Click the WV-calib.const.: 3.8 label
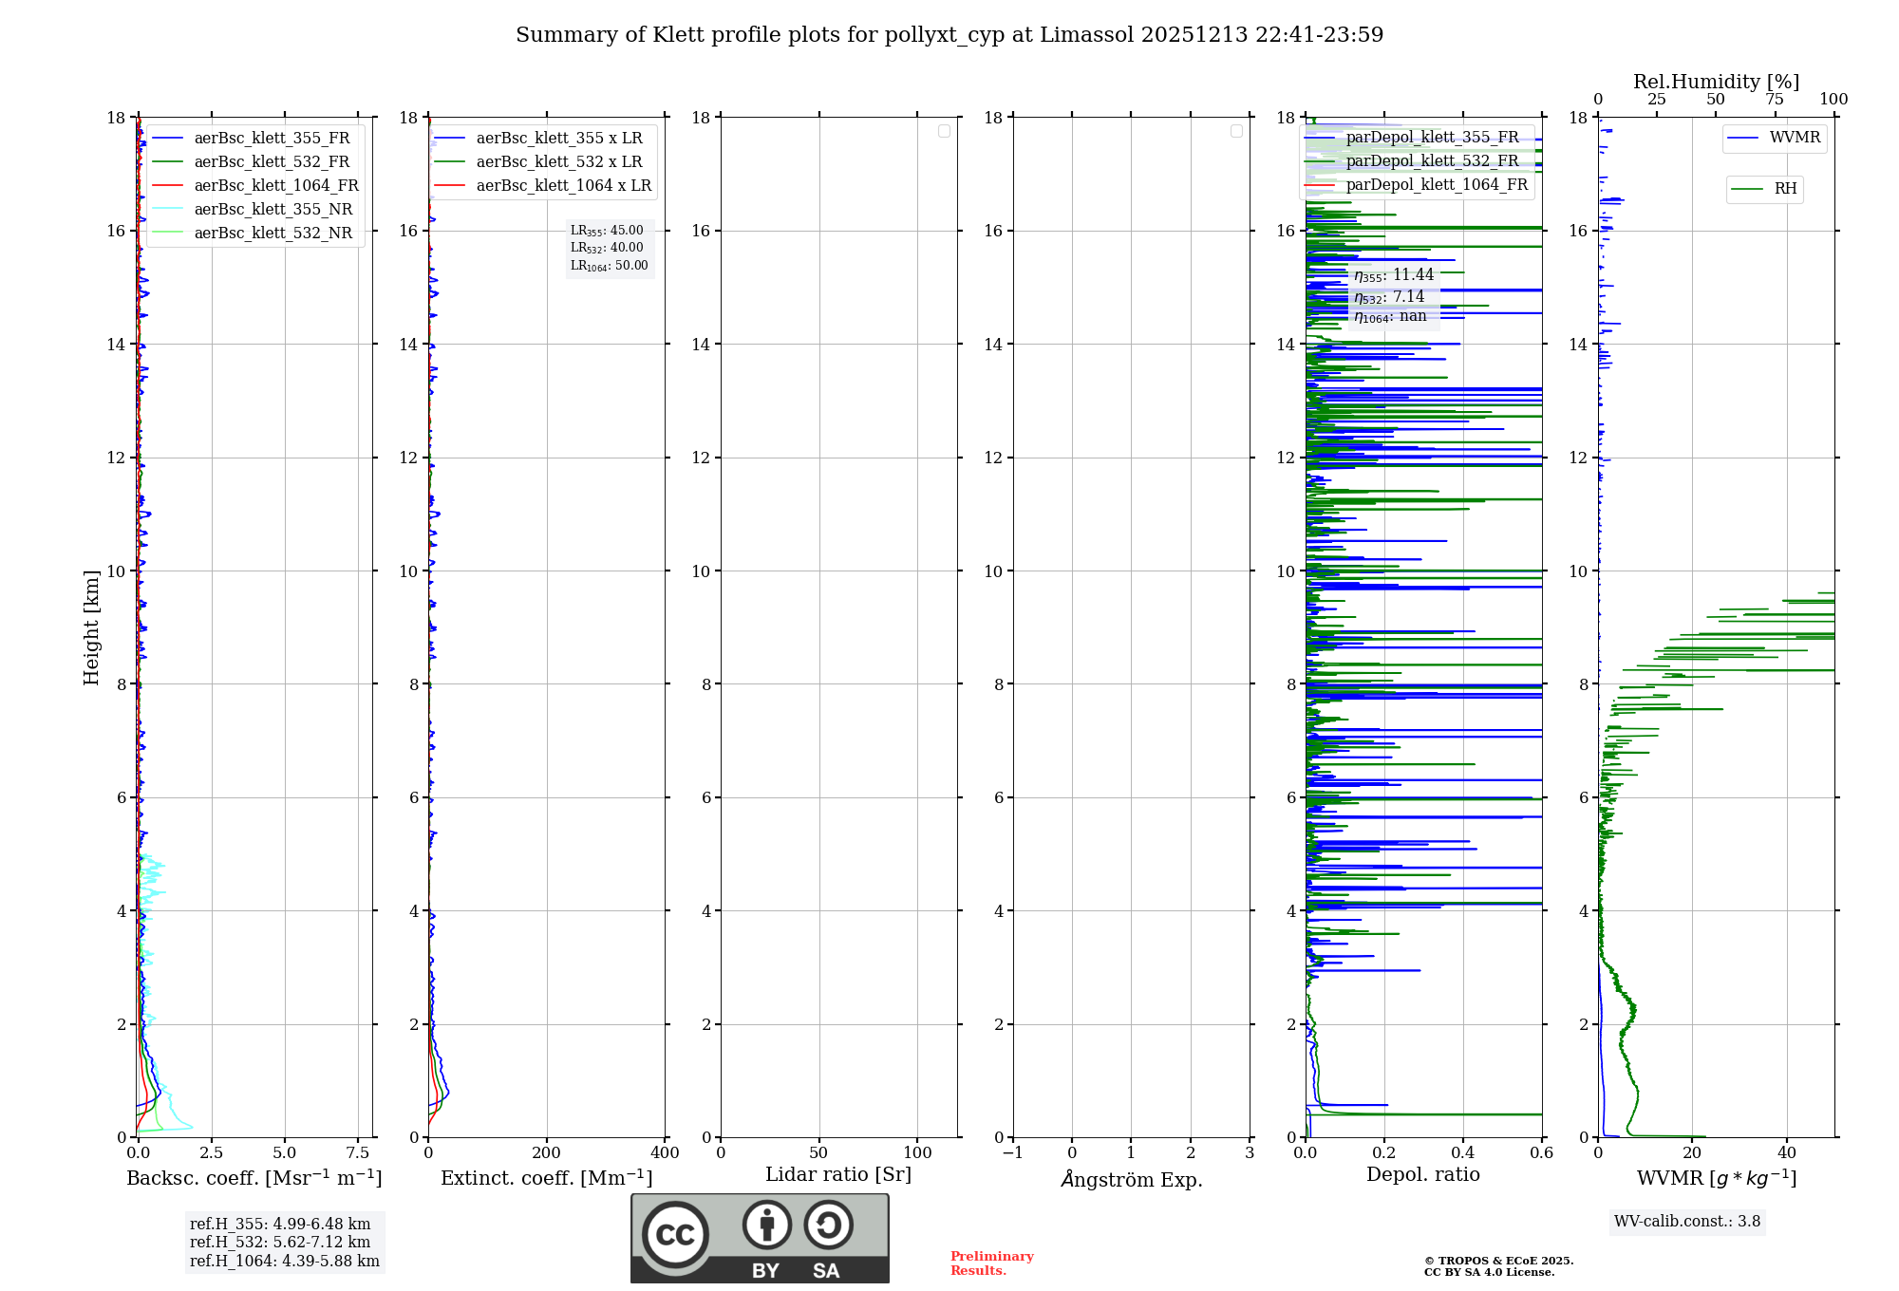Screen dimensions: 1899x1291 coord(1686,1222)
